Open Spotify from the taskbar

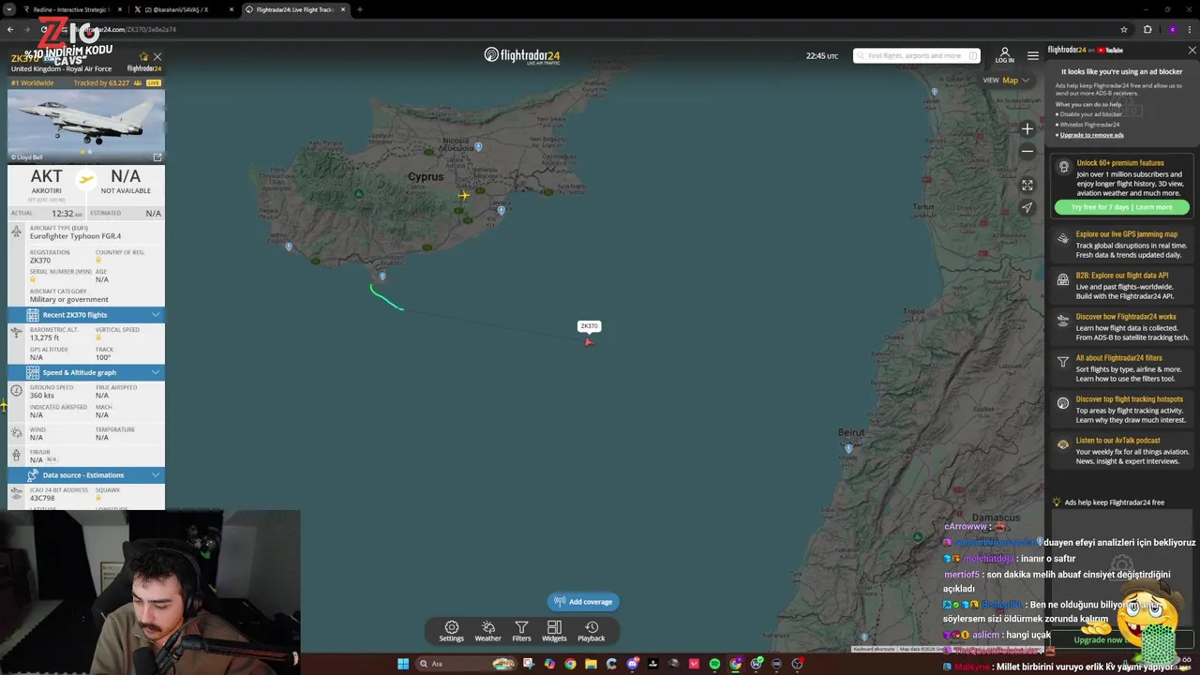click(x=714, y=664)
